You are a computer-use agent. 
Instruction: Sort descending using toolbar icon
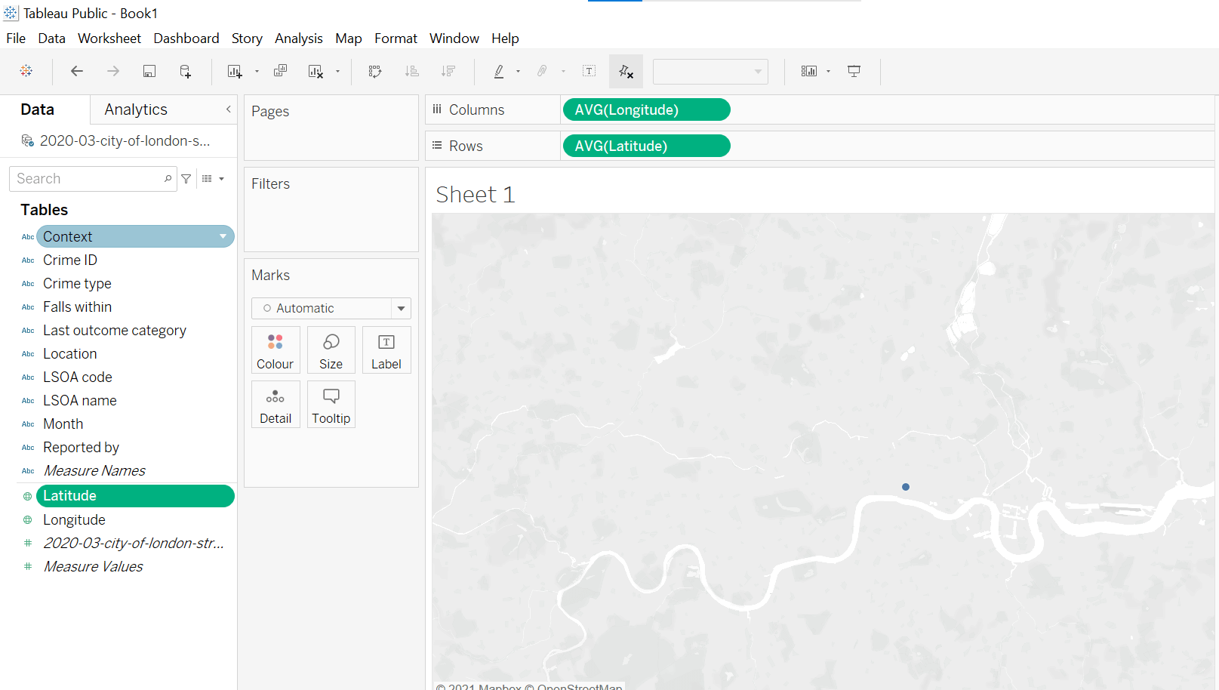pyautogui.click(x=448, y=71)
